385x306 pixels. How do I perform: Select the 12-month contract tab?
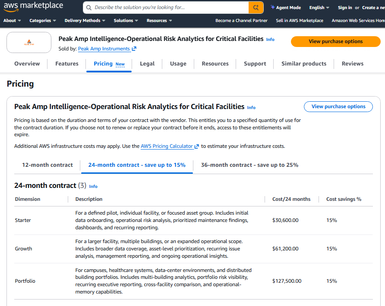(47, 165)
